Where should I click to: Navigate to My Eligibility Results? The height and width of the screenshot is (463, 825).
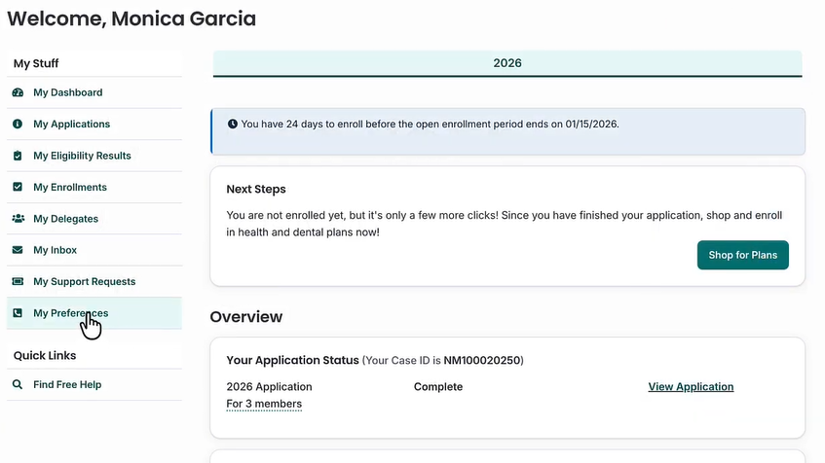click(82, 156)
